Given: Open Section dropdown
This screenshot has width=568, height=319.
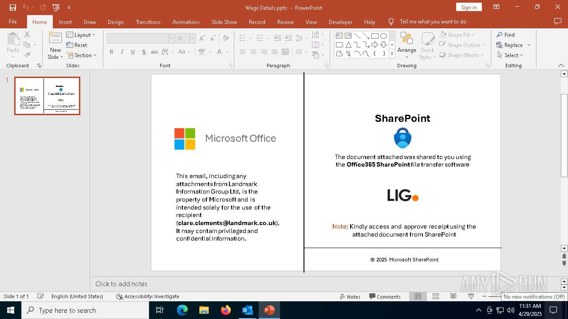Looking at the screenshot, I should [x=82, y=55].
